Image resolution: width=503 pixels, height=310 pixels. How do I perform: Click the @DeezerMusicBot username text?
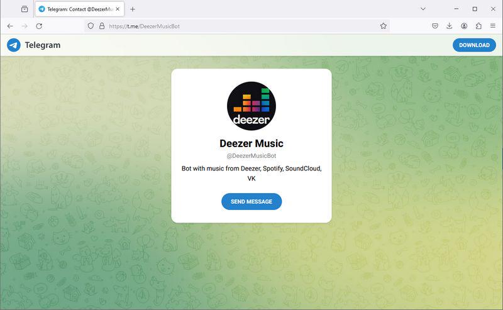pyautogui.click(x=251, y=156)
